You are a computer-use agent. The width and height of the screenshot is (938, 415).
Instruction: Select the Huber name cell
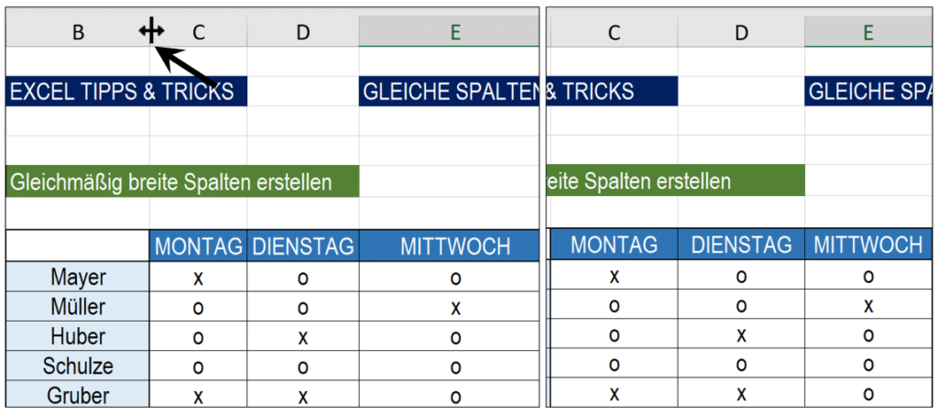coord(78,336)
